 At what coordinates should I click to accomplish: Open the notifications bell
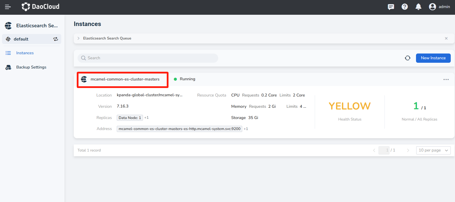[418, 7]
